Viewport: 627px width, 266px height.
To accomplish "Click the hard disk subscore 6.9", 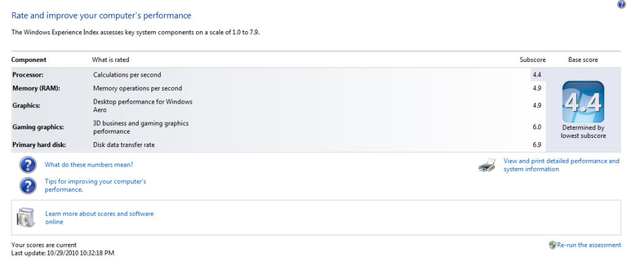I will tap(536, 145).
